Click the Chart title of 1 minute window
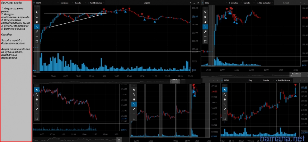308x142 pixels. click(x=147, y=3)
